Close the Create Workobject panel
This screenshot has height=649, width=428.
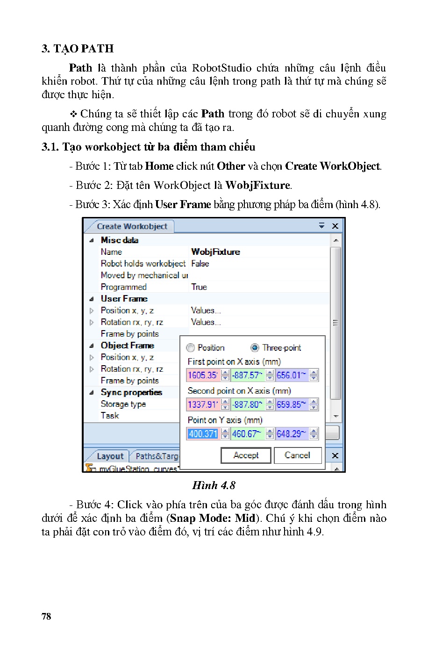click(x=335, y=226)
